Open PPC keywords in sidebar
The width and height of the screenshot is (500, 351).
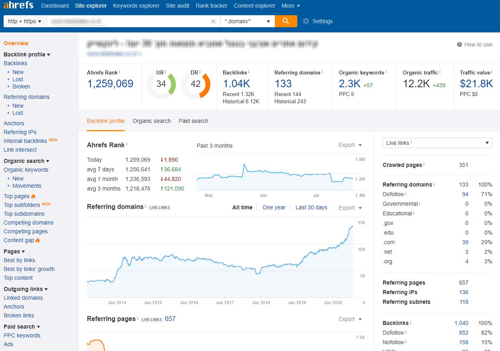pyautogui.click(x=22, y=335)
